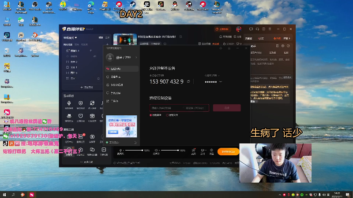
Task: Click the share button beside stream title
Action: [x=237, y=37]
